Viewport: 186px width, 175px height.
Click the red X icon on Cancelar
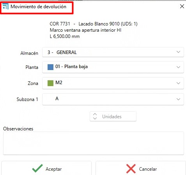tap(131, 169)
